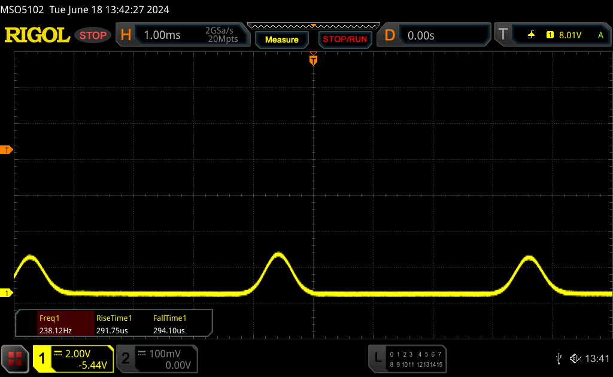Click the channel 2 0.00V offset value
Viewport: 613px width, 377px height.
(178, 365)
